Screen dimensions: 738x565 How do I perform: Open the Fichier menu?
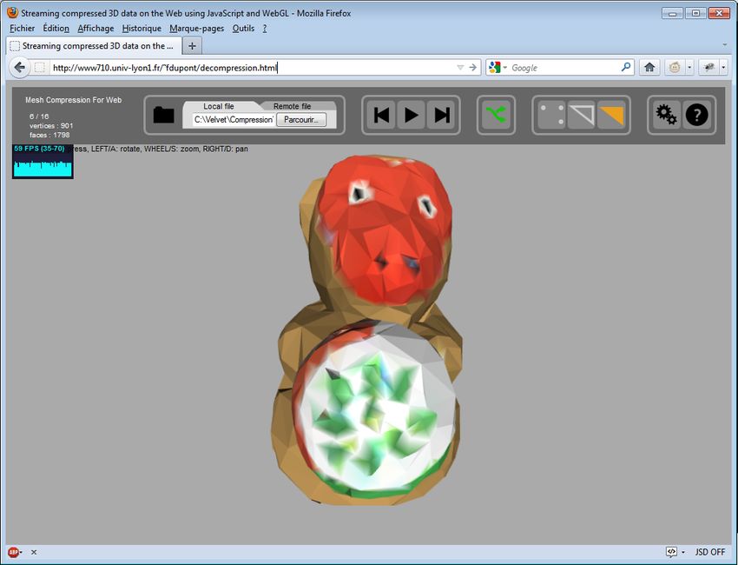pos(22,29)
